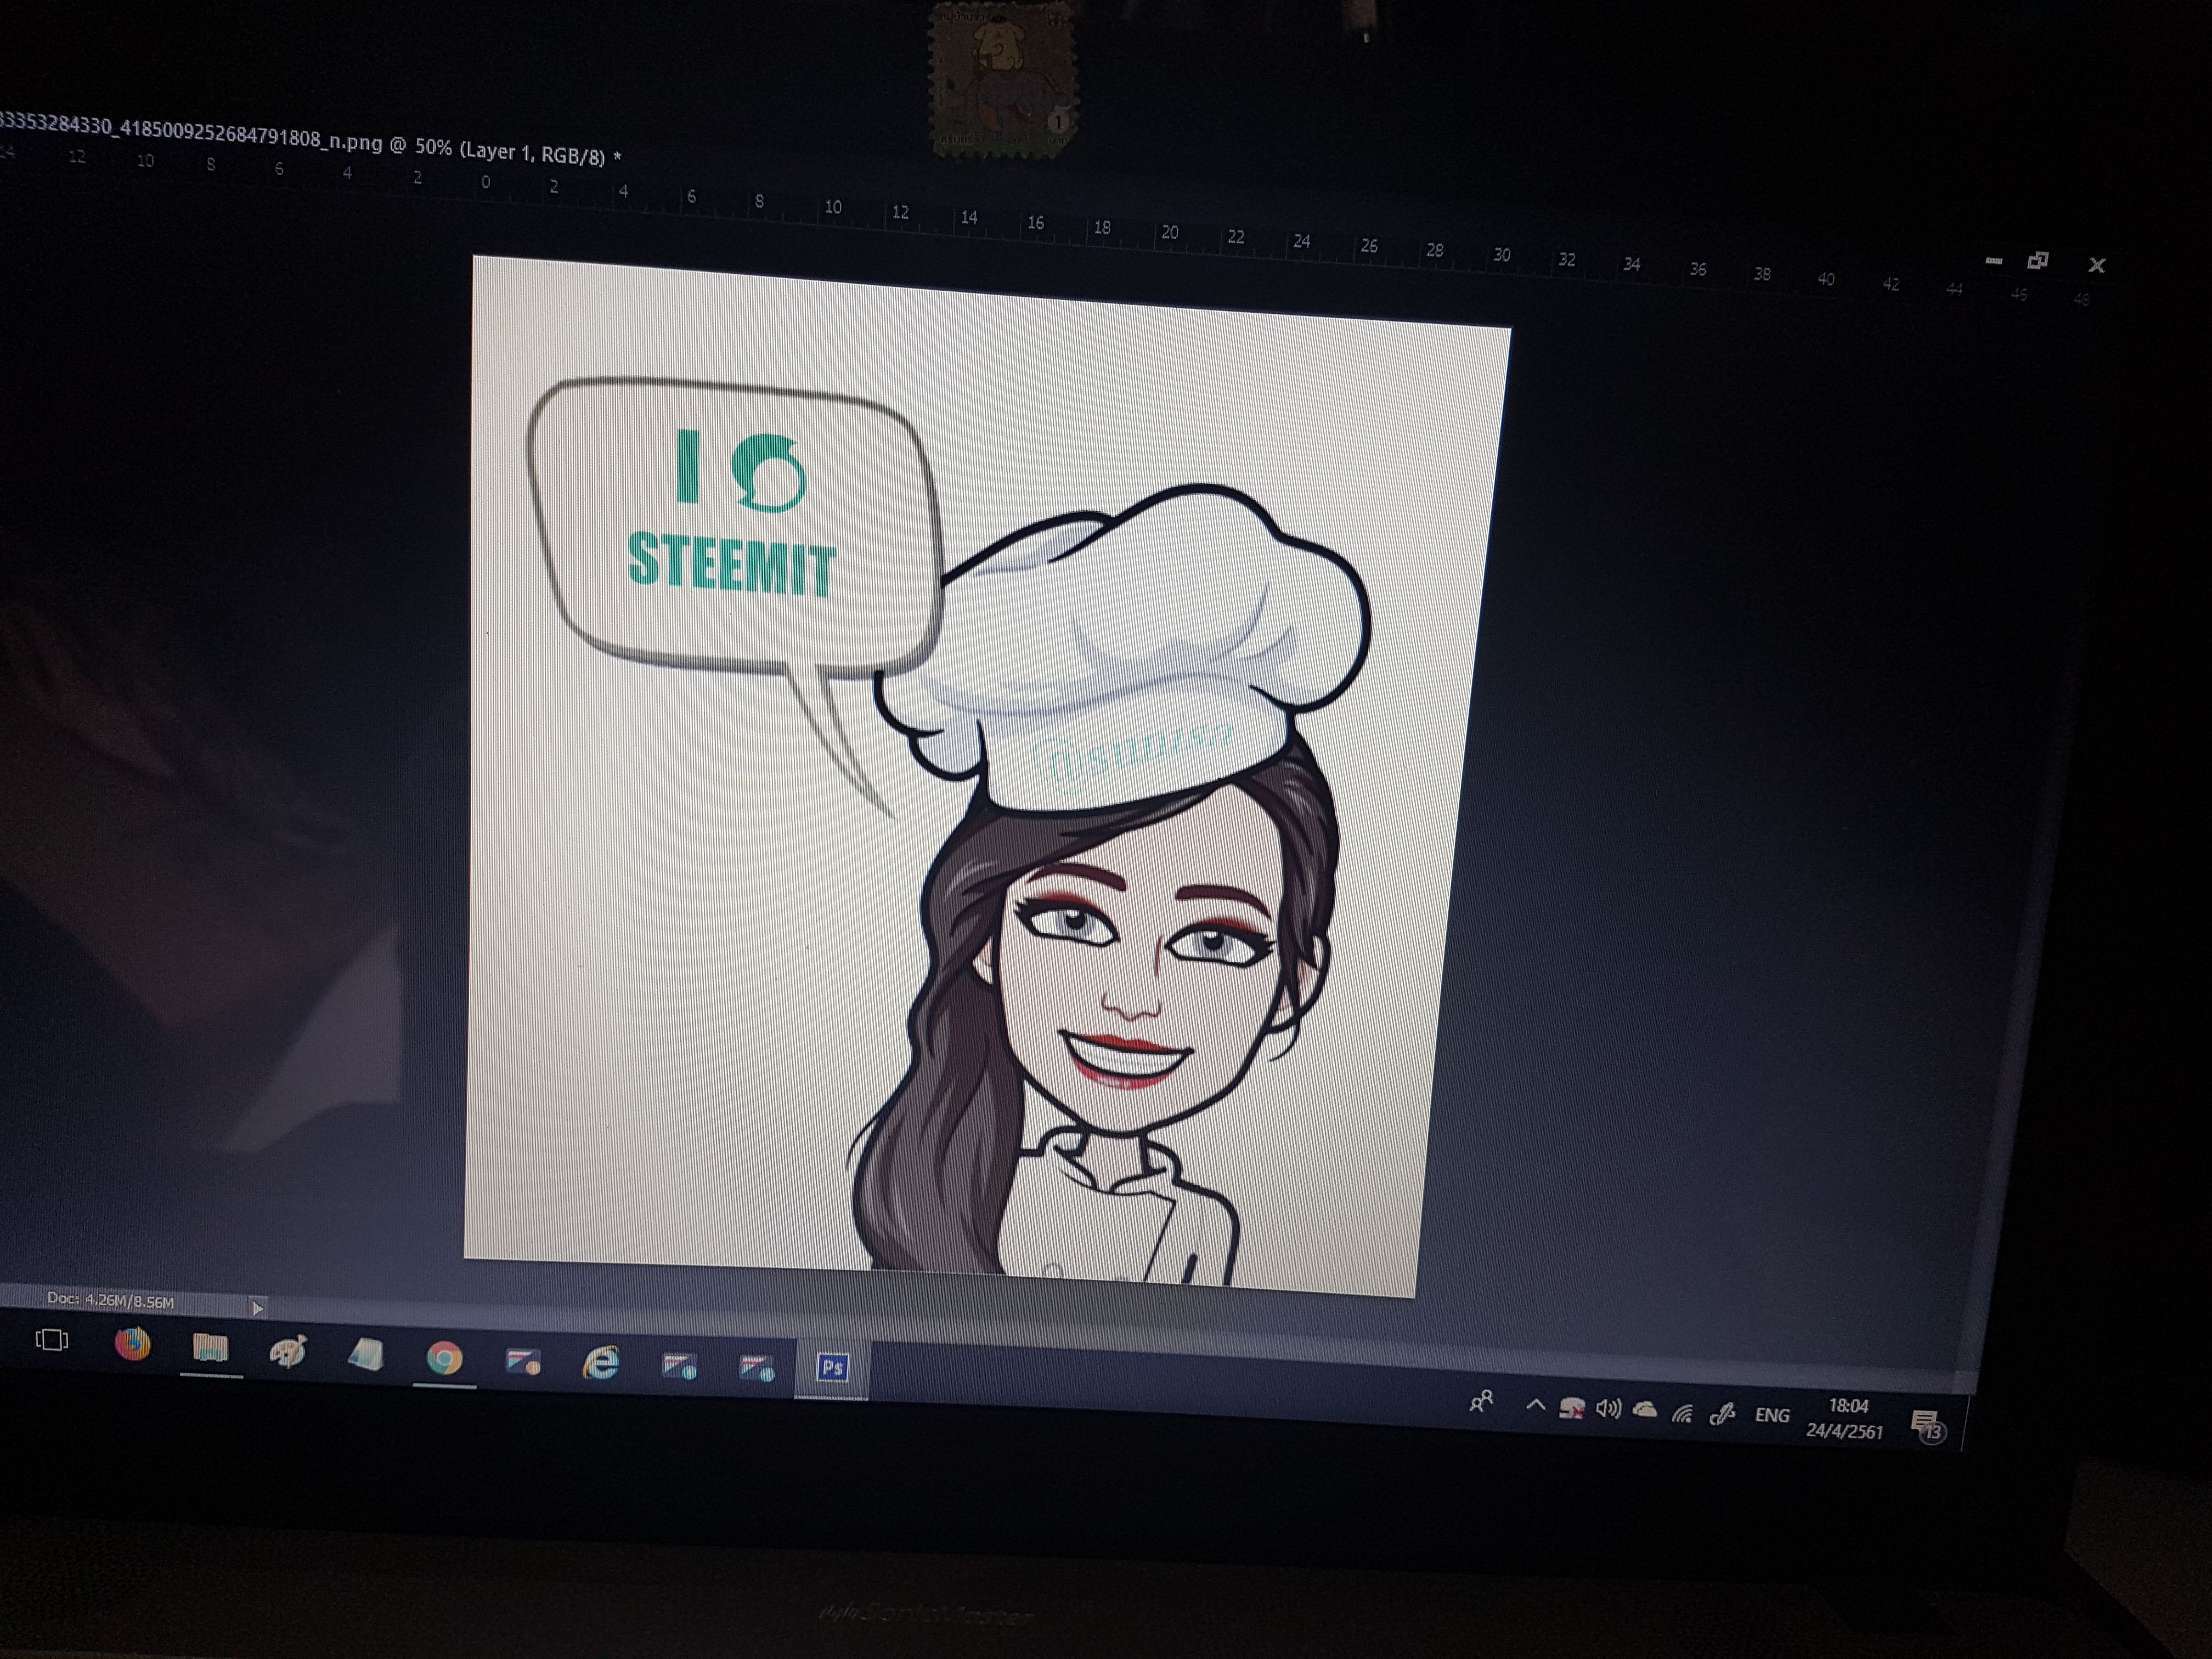Open the network icon with red X
Viewport: 2212px width, 1659px height.
1571,1408
